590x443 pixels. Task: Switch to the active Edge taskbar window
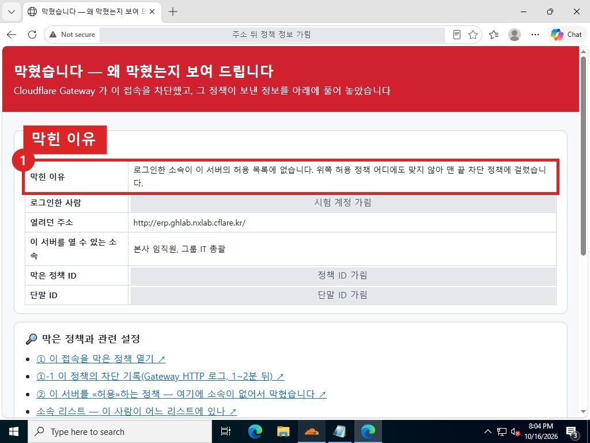[368, 431]
